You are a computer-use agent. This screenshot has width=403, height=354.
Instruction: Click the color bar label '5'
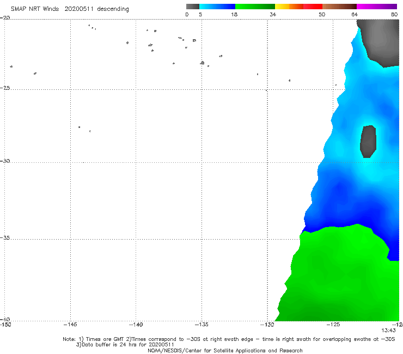[x=200, y=14]
